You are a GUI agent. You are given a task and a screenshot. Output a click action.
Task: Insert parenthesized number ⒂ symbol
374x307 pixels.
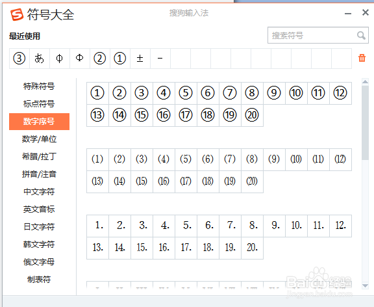[142, 181]
